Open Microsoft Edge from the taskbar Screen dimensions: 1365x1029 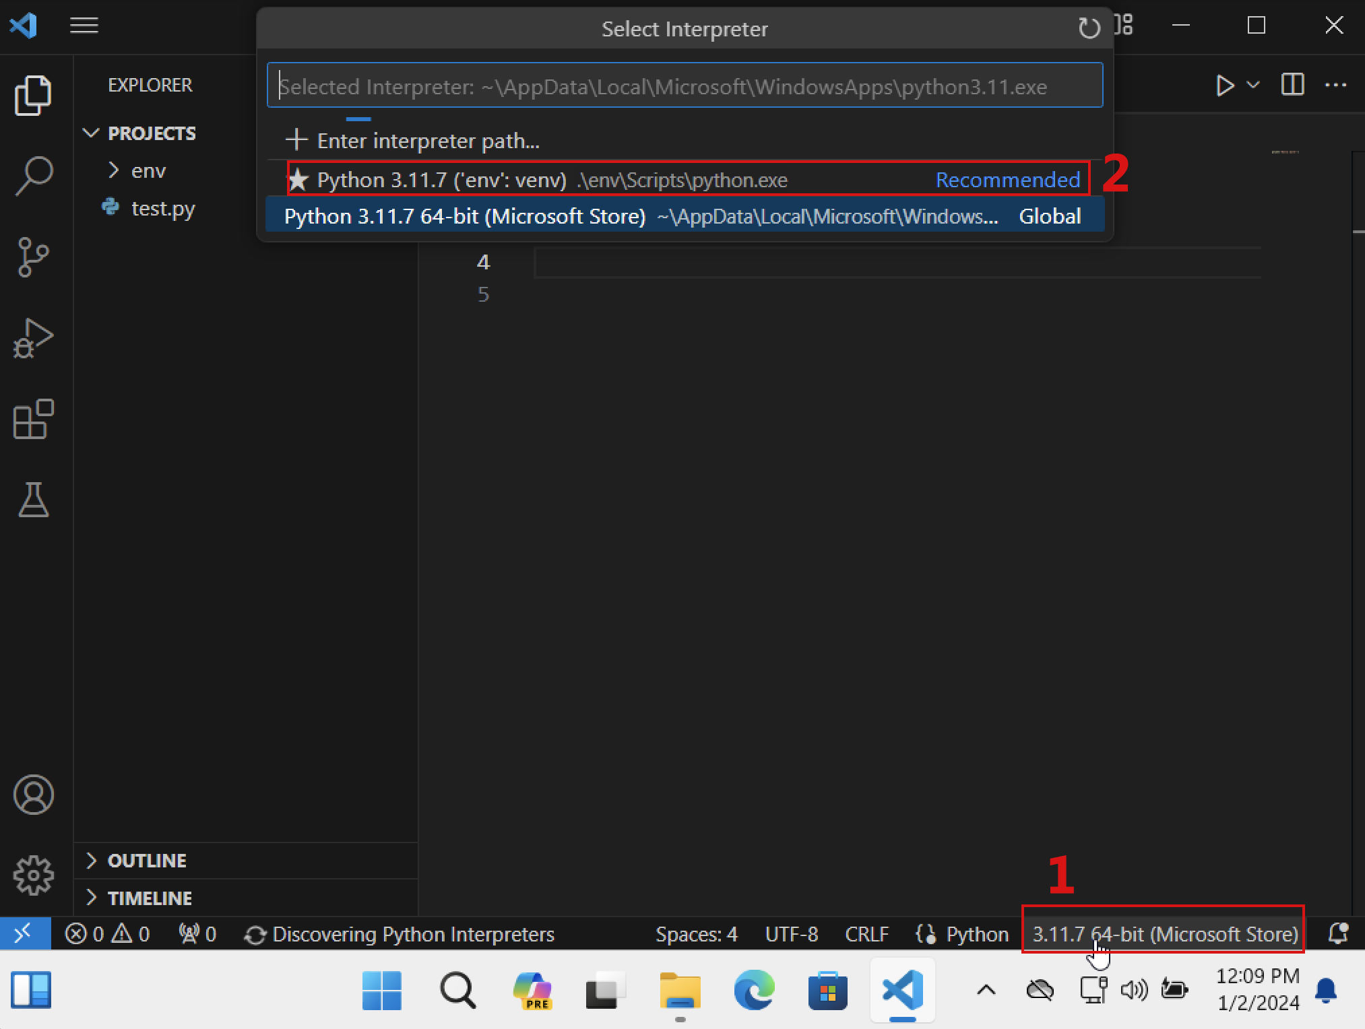(x=754, y=990)
